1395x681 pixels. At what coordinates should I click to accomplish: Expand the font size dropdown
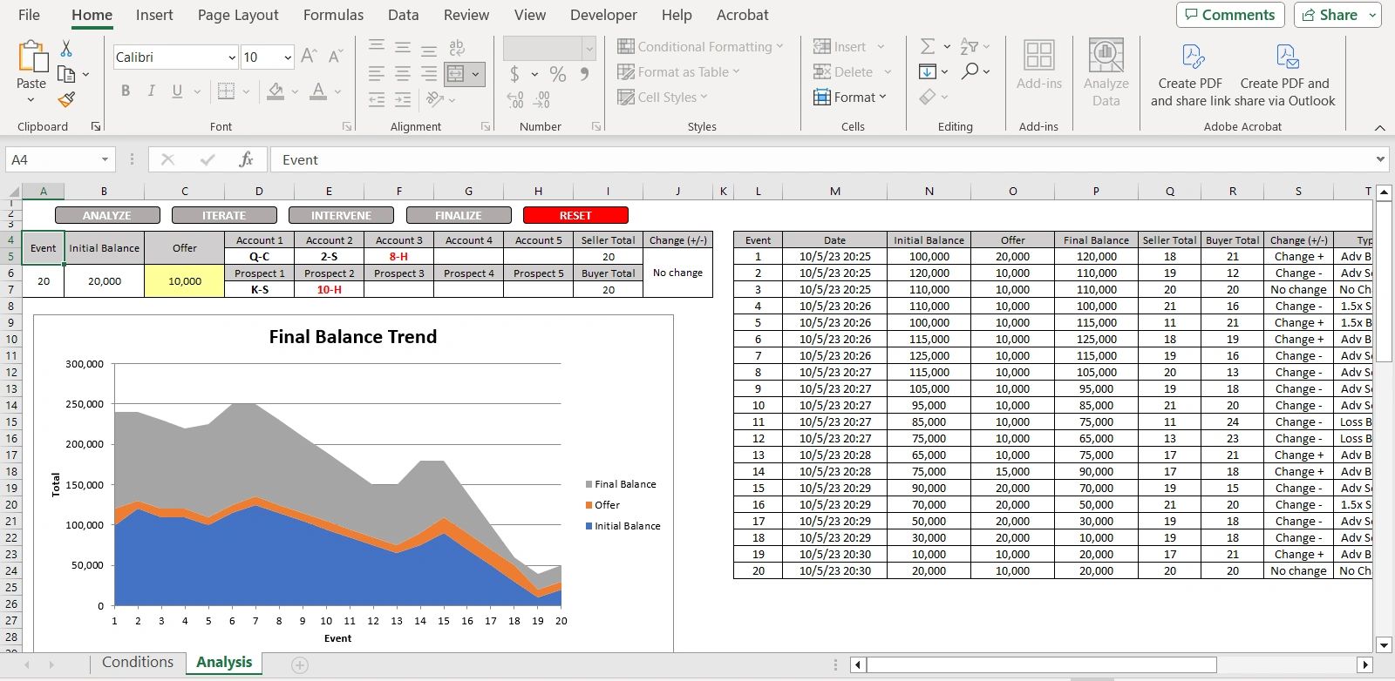(288, 57)
